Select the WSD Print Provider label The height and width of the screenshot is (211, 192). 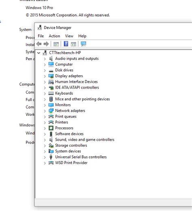coord(71,163)
